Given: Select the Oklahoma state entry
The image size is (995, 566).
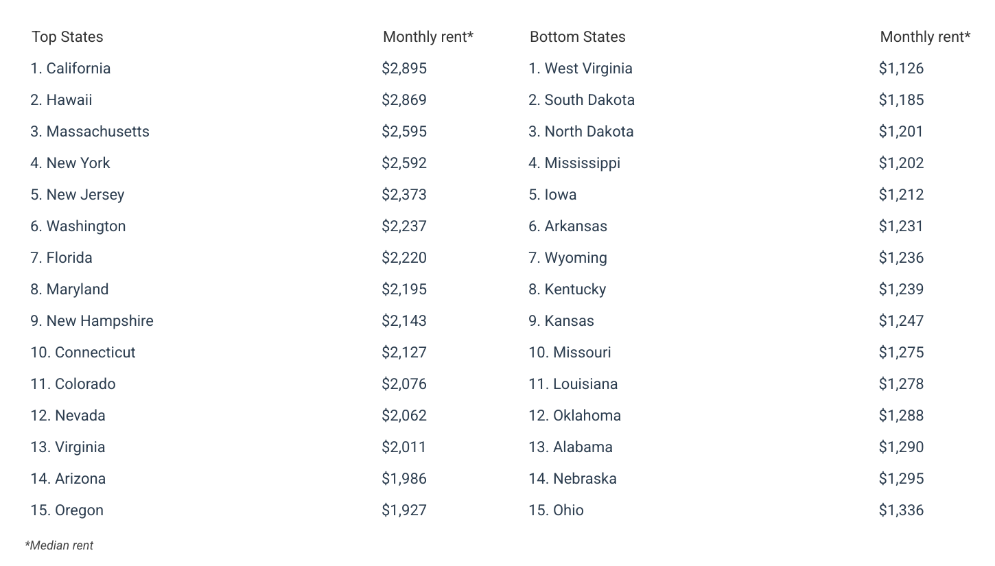Looking at the screenshot, I should [x=575, y=416].
